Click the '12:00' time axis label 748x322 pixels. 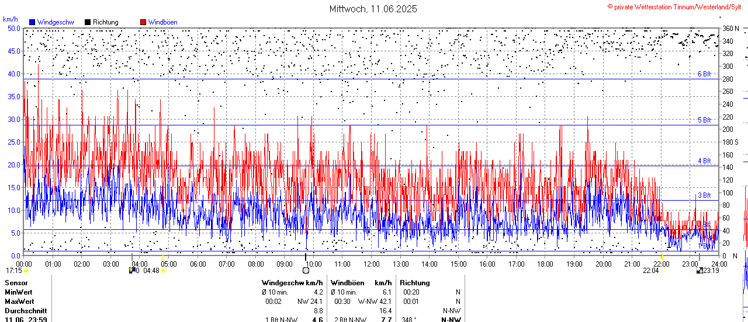pyautogui.click(x=372, y=264)
